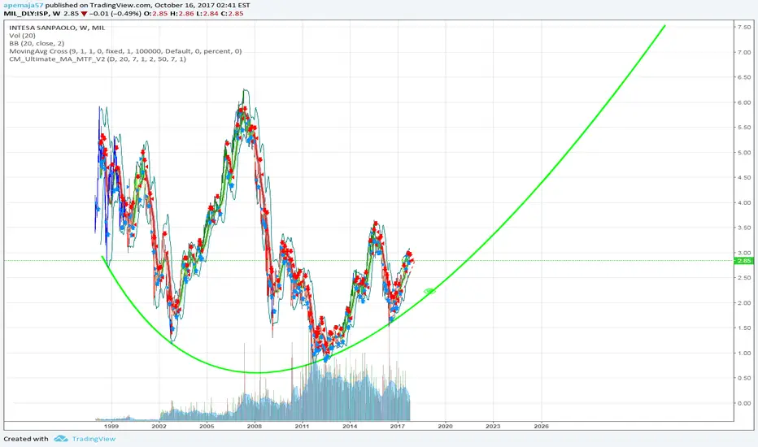The width and height of the screenshot is (758, 447).
Task: Click the 0.00 price axis label
Action: (743, 403)
